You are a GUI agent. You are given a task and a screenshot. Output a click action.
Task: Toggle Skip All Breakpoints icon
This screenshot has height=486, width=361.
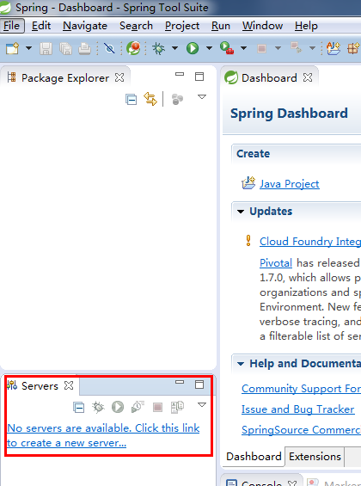pos(109,48)
